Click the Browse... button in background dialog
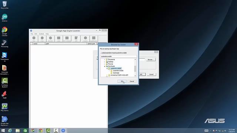 point(151,59)
